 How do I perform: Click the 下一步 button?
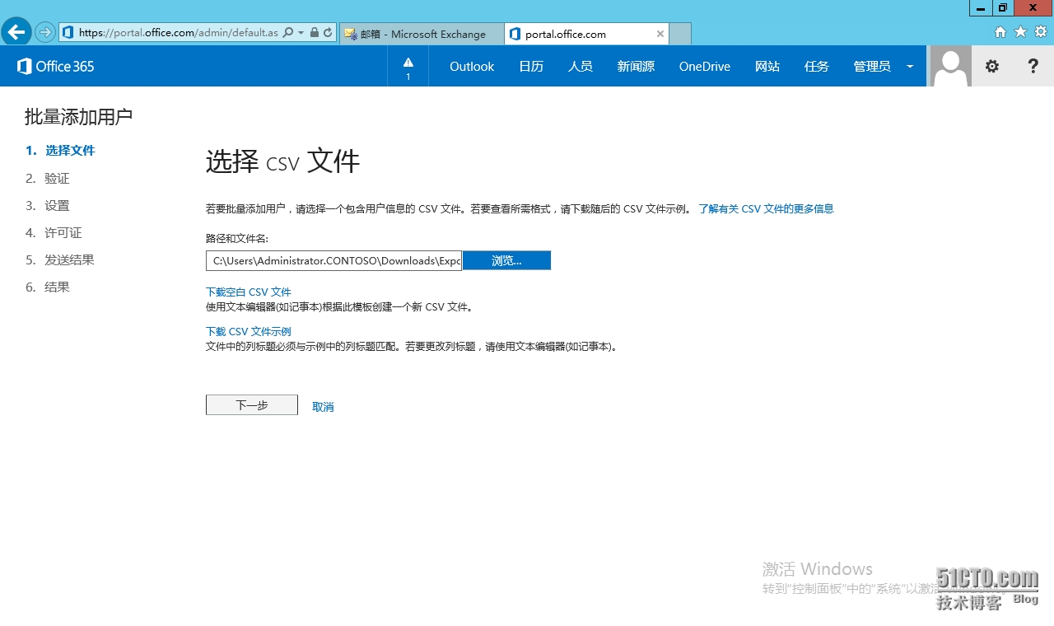pos(251,404)
